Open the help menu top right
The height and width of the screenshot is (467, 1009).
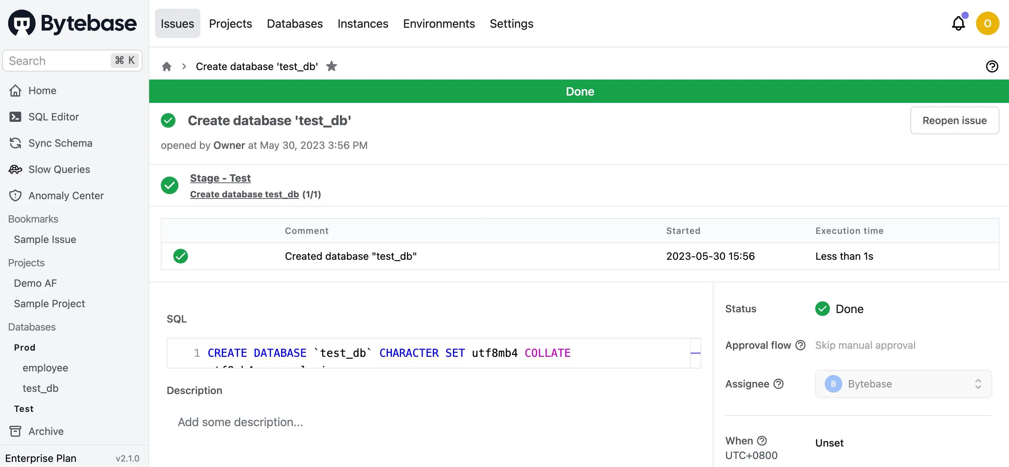pyautogui.click(x=992, y=66)
